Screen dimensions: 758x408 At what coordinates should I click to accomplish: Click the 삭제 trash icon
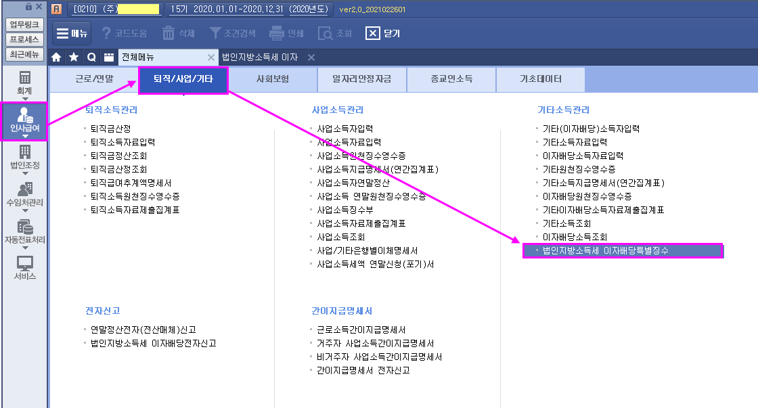coord(169,33)
